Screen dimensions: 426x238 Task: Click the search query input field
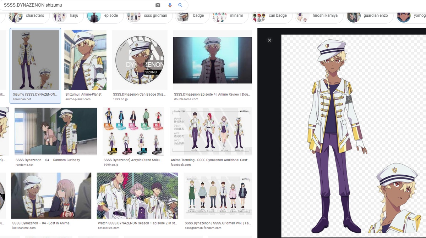point(78,5)
